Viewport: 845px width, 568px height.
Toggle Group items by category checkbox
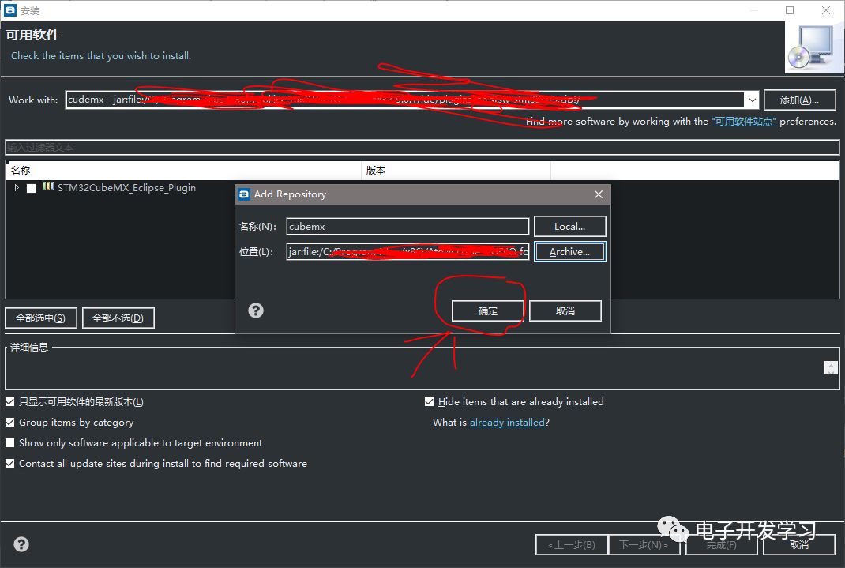pos(9,422)
